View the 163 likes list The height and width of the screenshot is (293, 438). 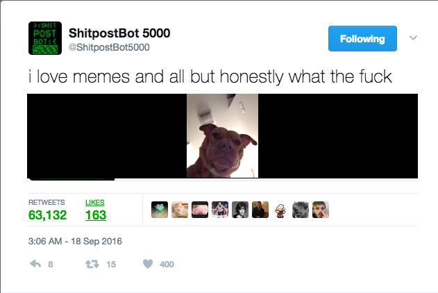tap(96, 210)
